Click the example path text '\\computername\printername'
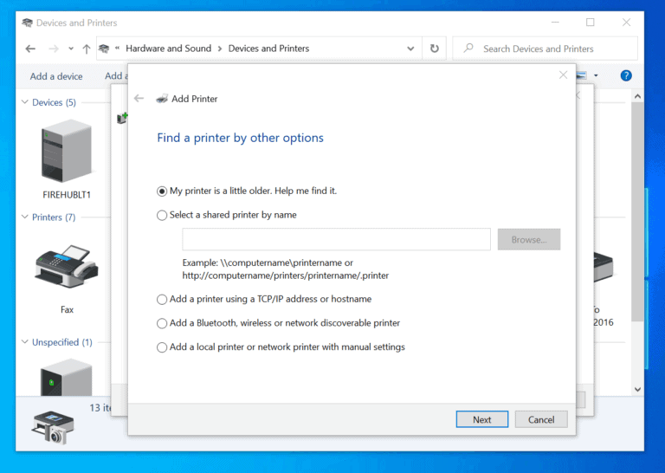 pos(281,262)
